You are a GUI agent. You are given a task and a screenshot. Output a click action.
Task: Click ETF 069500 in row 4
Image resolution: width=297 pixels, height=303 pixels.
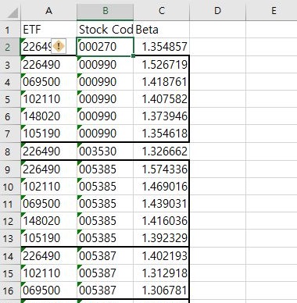[48, 82]
